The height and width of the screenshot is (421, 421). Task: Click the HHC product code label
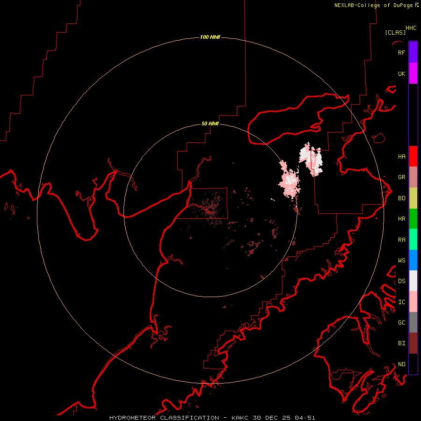tap(411, 28)
